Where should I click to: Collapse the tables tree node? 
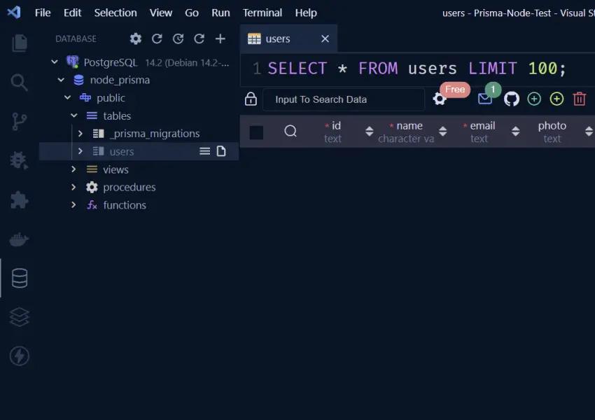[73, 116]
